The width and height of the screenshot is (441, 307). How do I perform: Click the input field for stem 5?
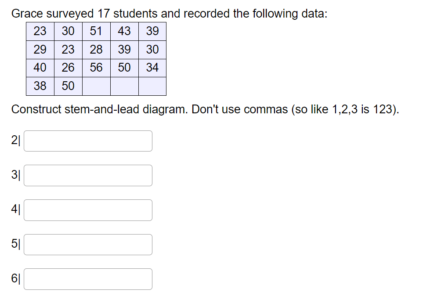pyautogui.click(x=88, y=244)
